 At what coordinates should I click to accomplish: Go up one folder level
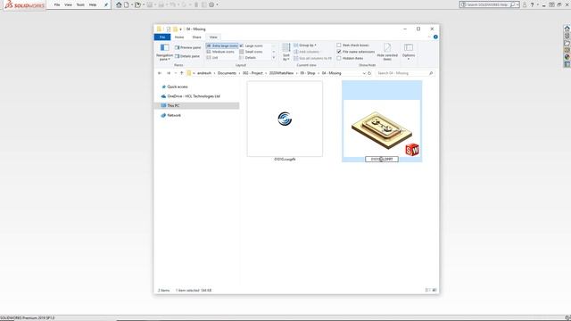pos(181,73)
